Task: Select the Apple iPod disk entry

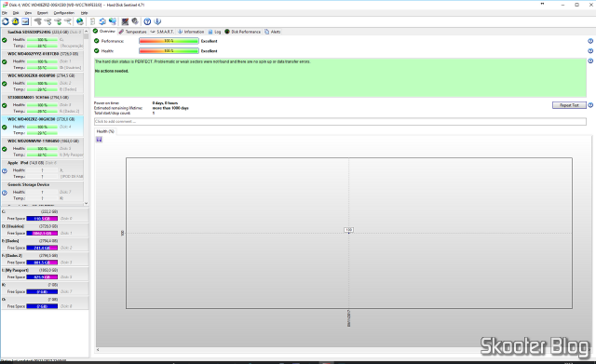Action: [42, 169]
